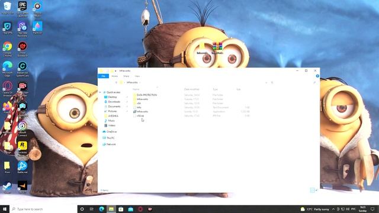Open the DATA PROTECTION folder
Image resolution: width=379 pixels, height=213 pixels.
pos(147,95)
